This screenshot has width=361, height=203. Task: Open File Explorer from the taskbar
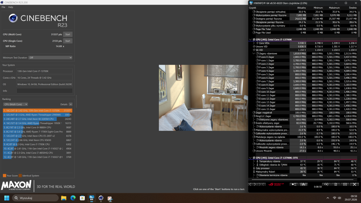(x=64, y=198)
